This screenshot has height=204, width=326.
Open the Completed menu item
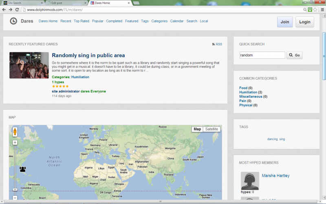point(114,21)
